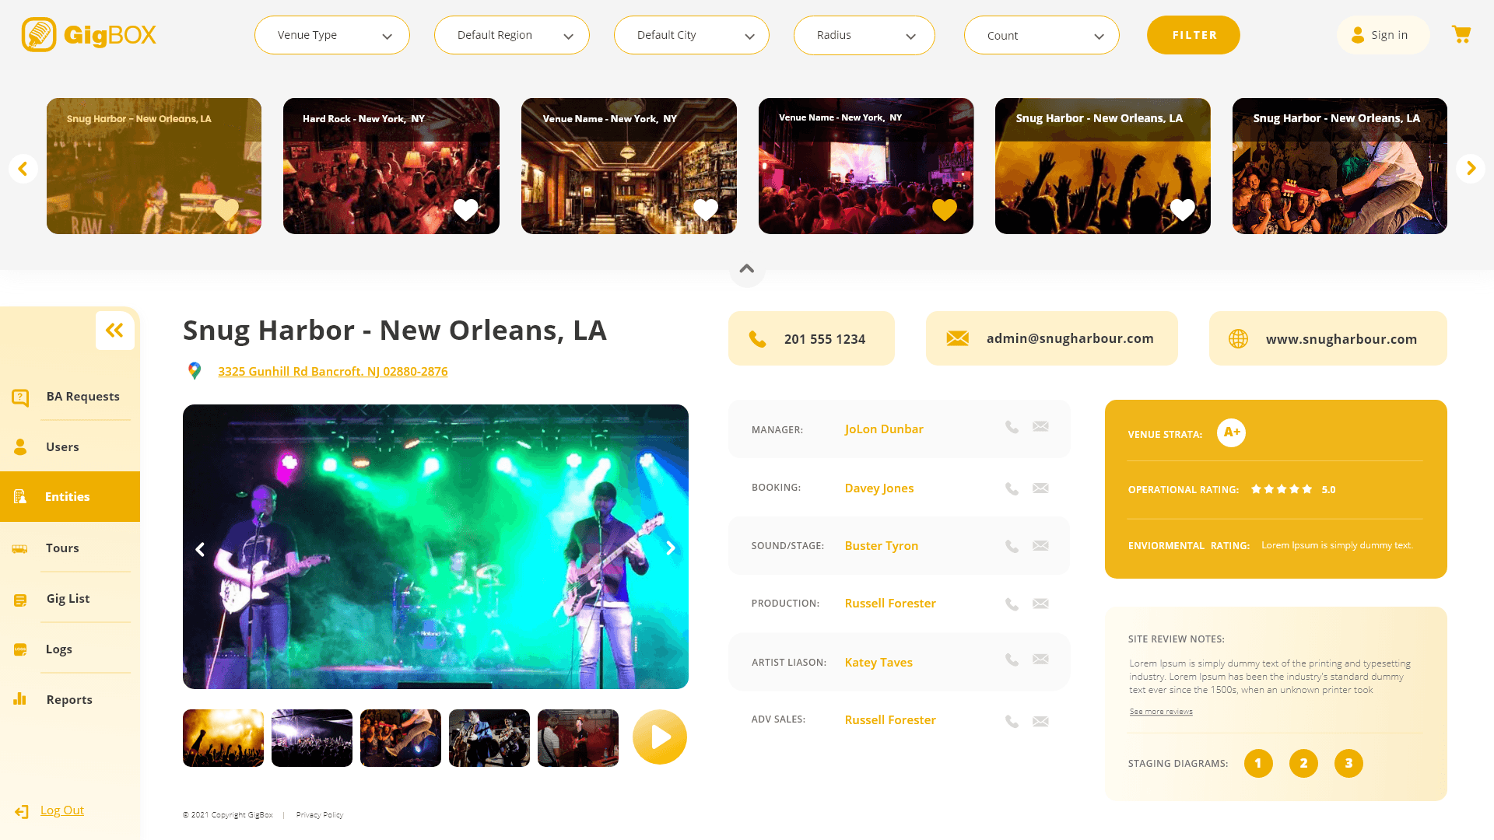The width and height of the screenshot is (1494, 840).
Task: Open the Venue Type dropdown
Action: coord(332,36)
